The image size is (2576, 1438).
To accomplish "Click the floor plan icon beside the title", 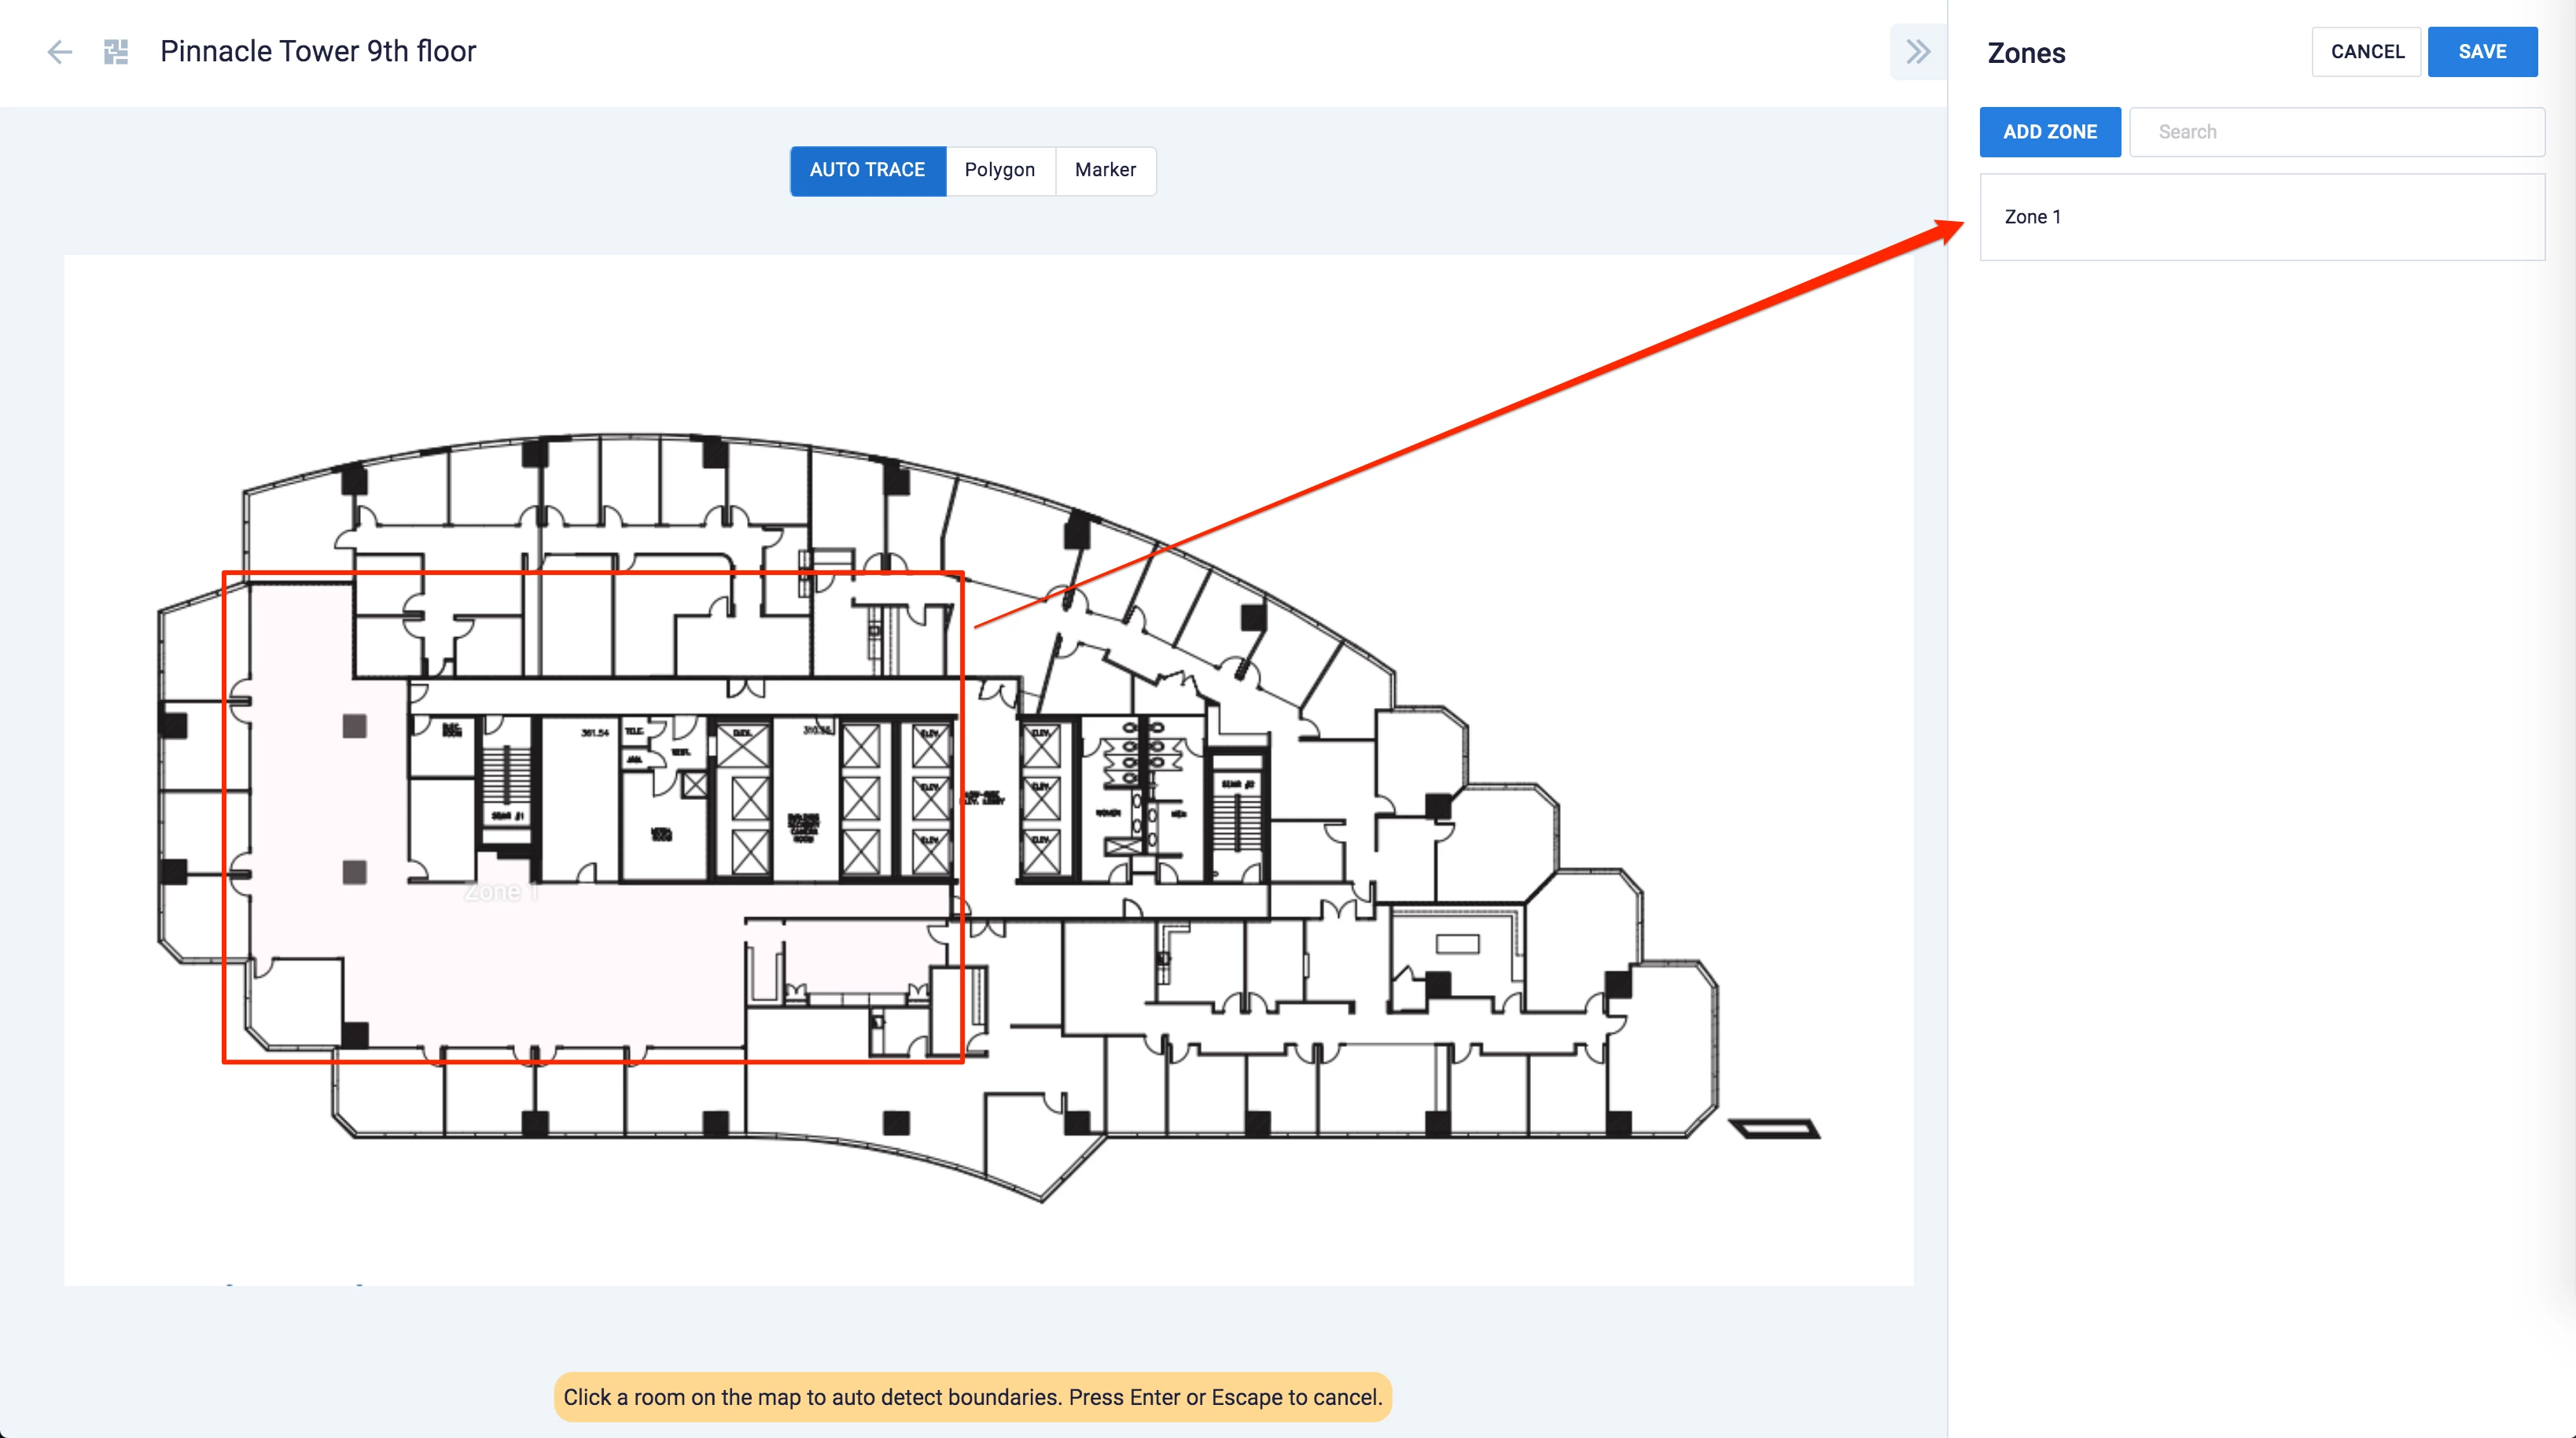I will coord(116,52).
